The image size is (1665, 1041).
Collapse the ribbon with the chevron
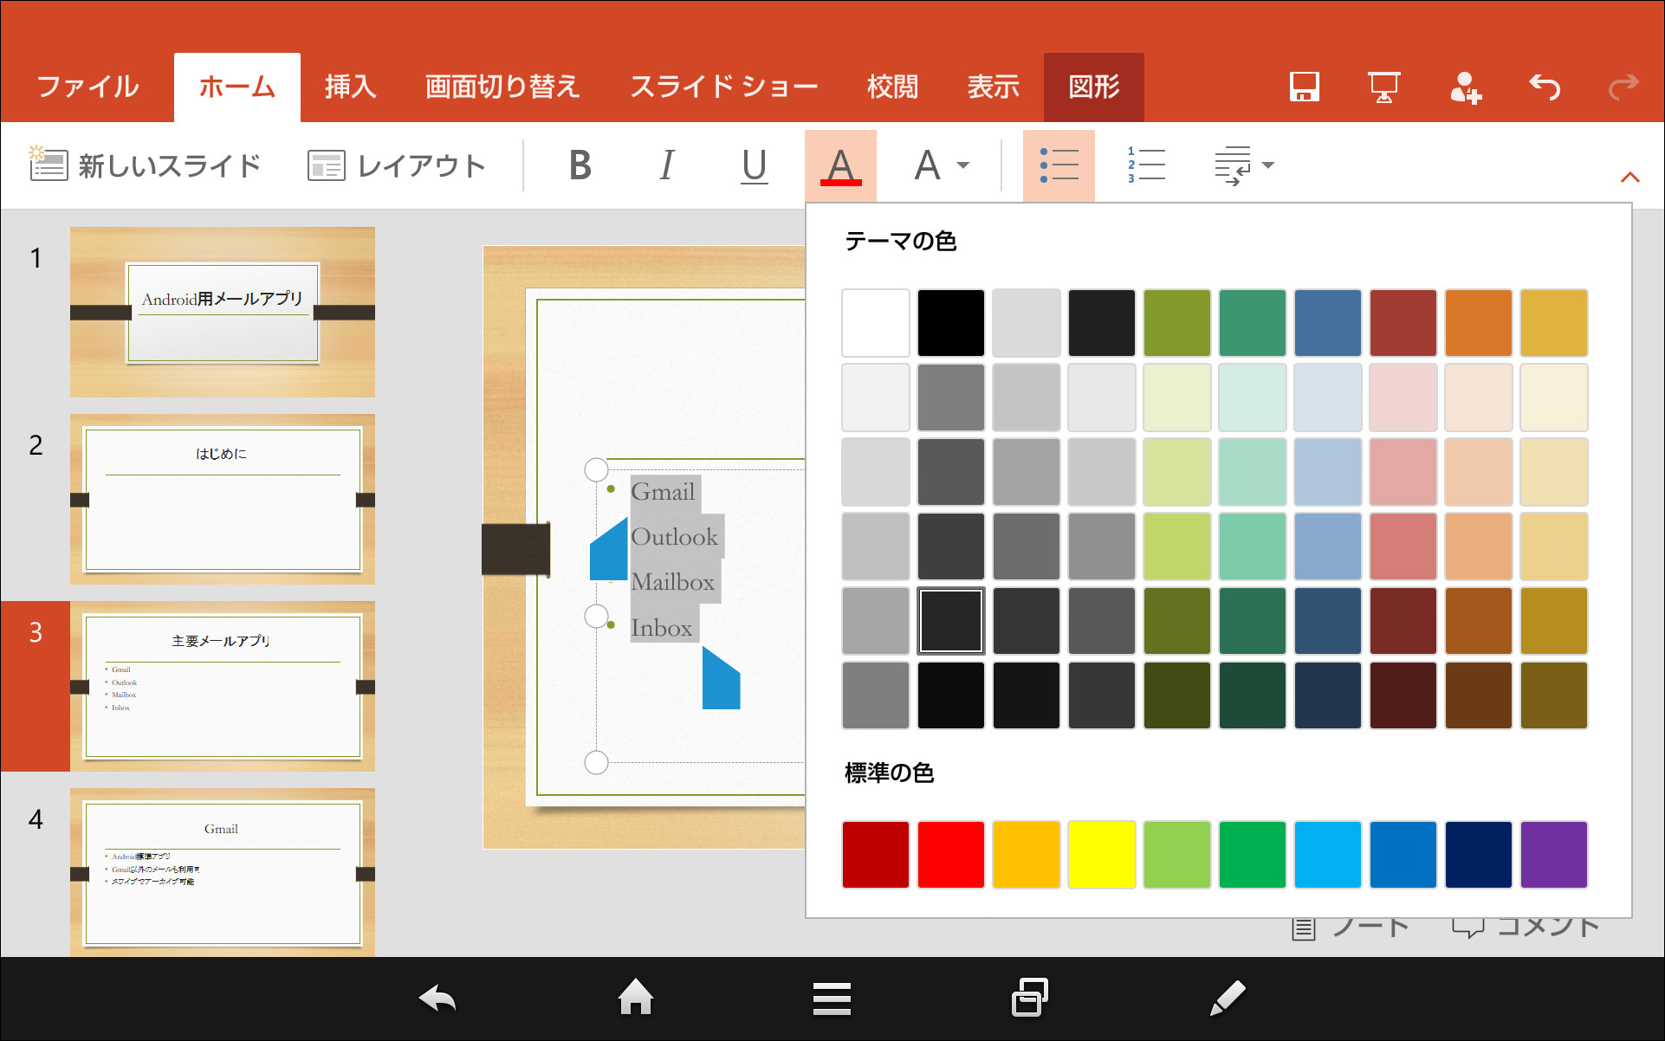coord(1629,175)
